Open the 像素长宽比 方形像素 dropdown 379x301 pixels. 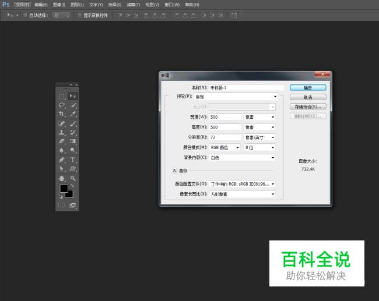[x=242, y=194]
